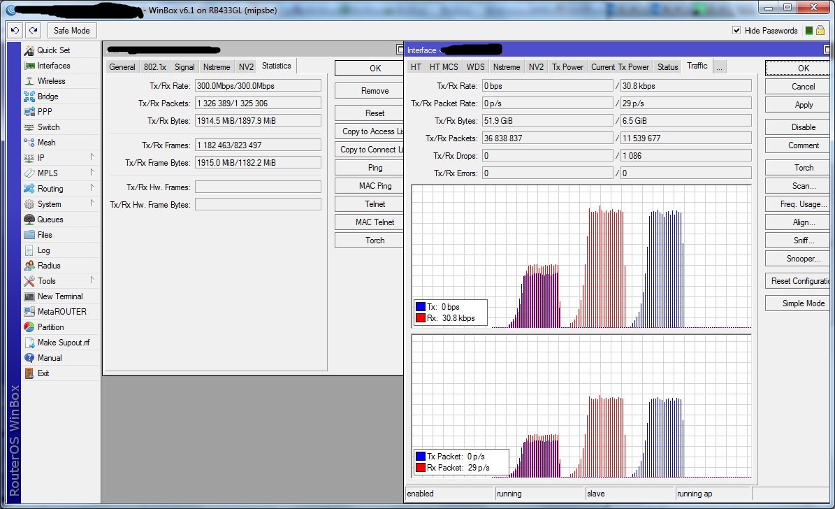The image size is (835, 509).
Task: Toggle the Hide Passwords checkbox
Action: 736,31
